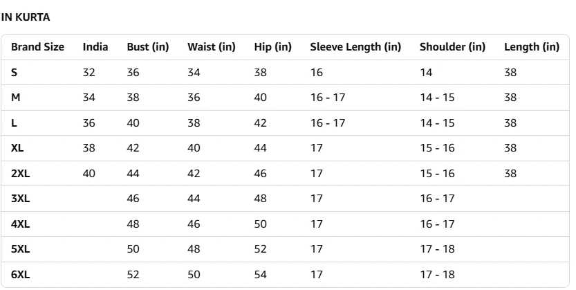Image resolution: width=576 pixels, height=290 pixels.
Task: Select the L brand size label
Action: [14, 123]
